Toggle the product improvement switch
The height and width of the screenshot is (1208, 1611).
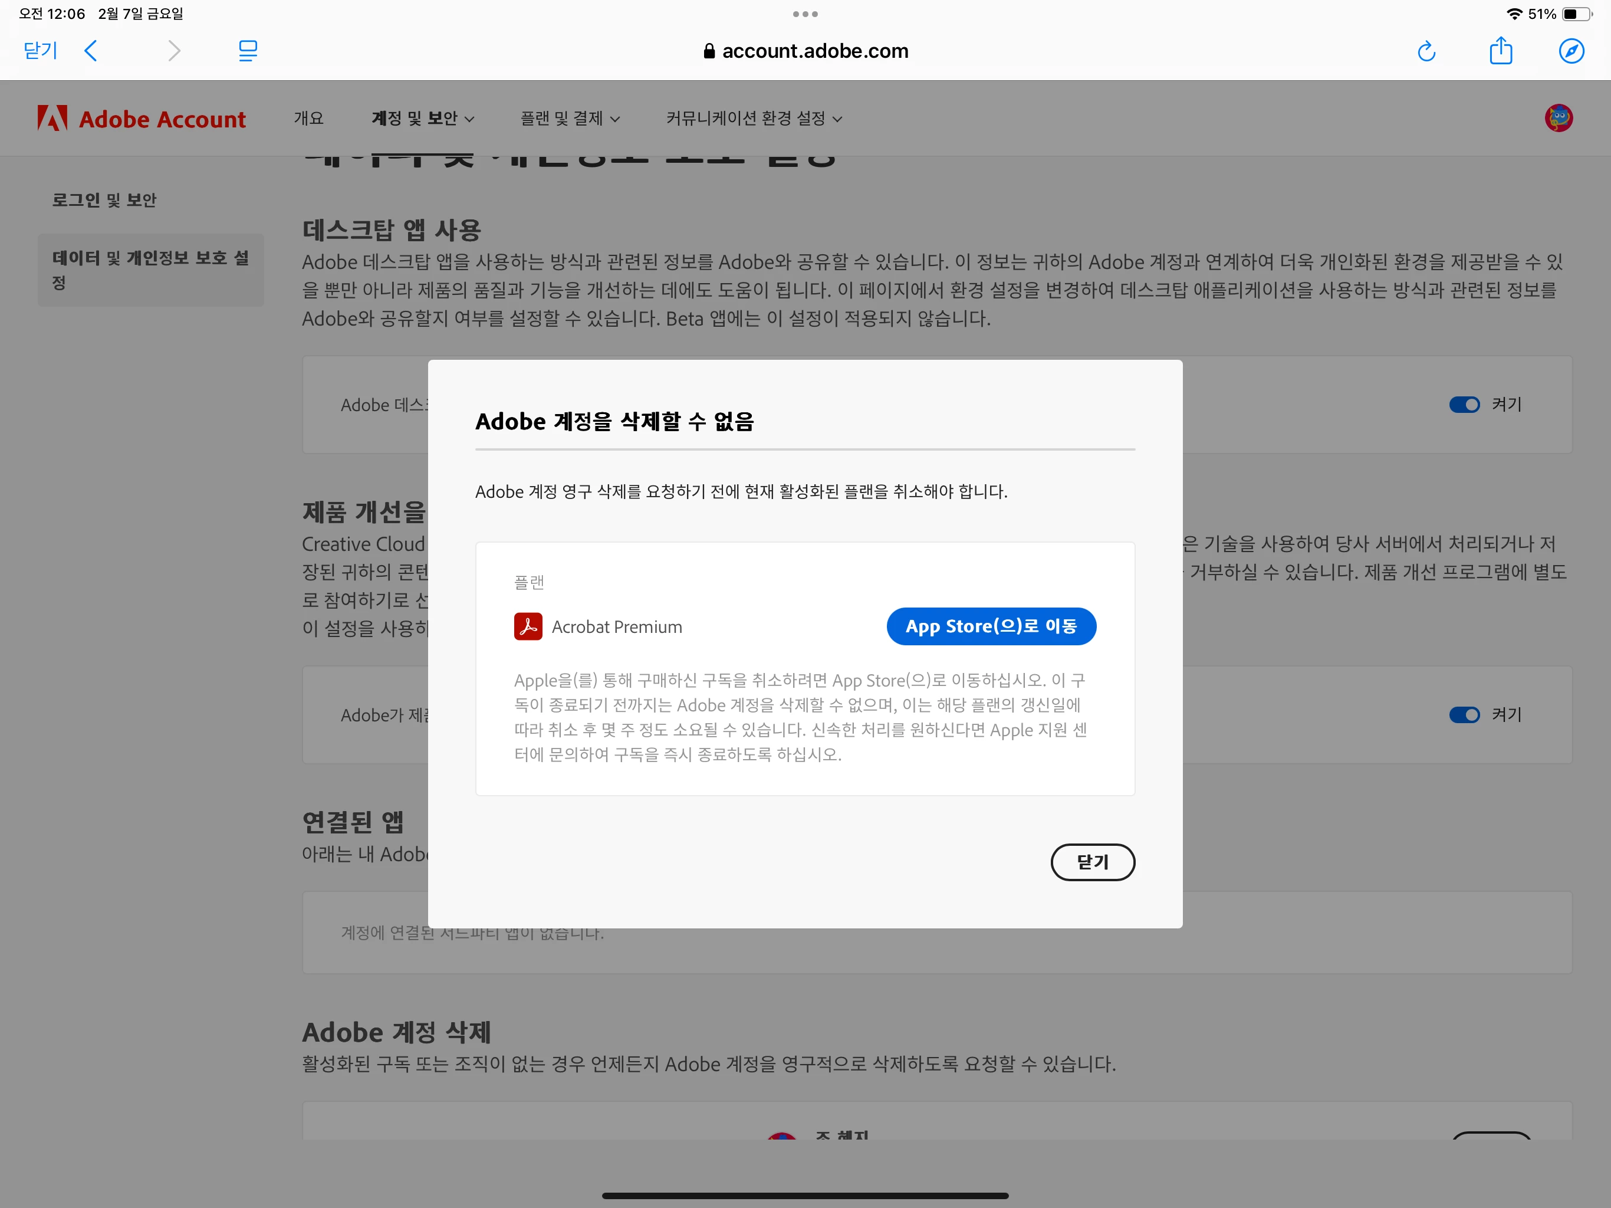point(1464,715)
